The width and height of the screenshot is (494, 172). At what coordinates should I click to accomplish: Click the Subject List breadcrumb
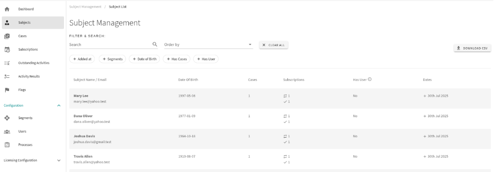[117, 7]
